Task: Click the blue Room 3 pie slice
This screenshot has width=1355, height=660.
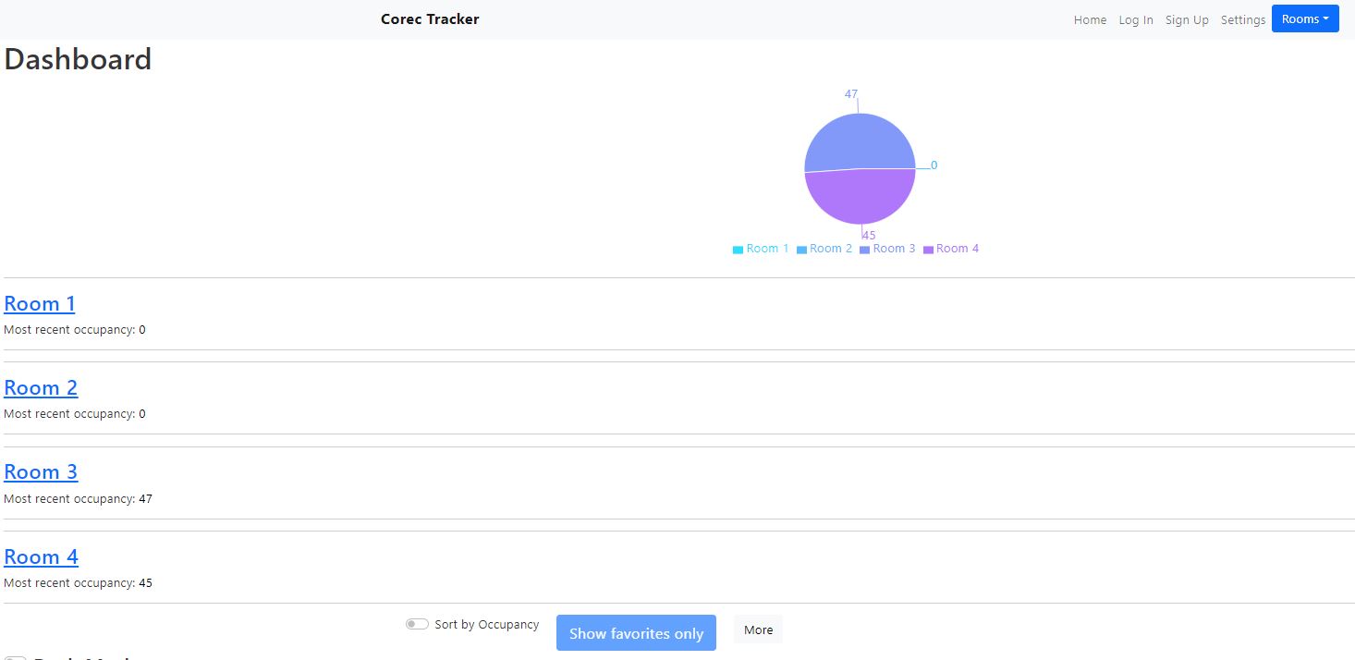Action: (860, 139)
